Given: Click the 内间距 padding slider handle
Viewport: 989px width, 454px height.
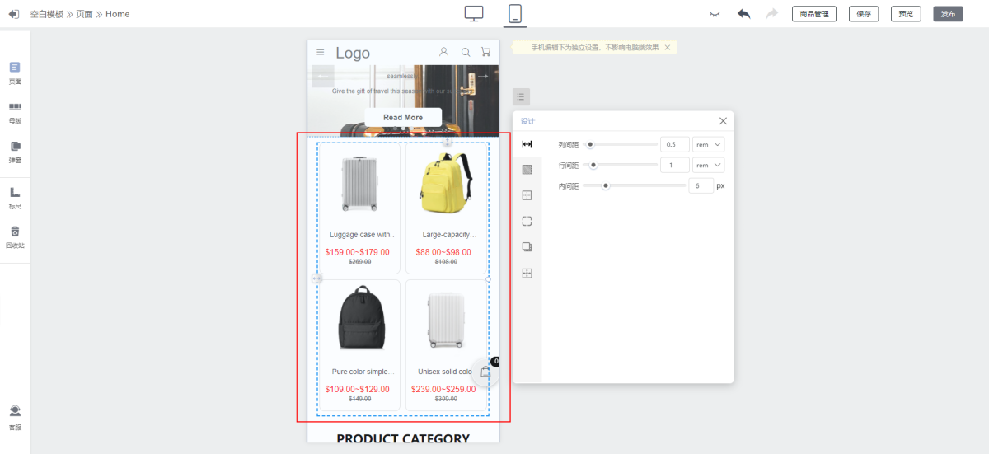Looking at the screenshot, I should [x=606, y=185].
